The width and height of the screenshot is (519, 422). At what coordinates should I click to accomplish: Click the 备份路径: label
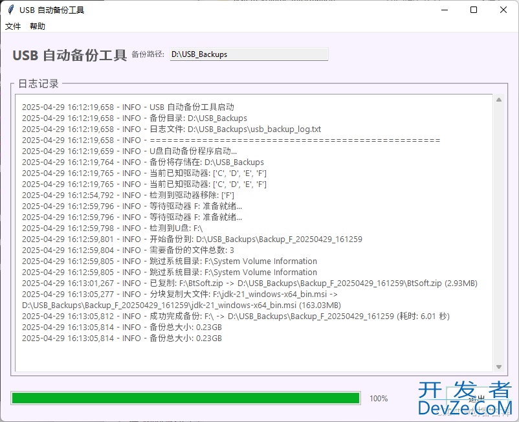coord(148,54)
